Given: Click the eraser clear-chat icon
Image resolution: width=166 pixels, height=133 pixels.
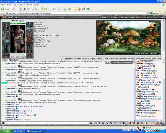Looking at the screenshot, I should tap(95, 123).
